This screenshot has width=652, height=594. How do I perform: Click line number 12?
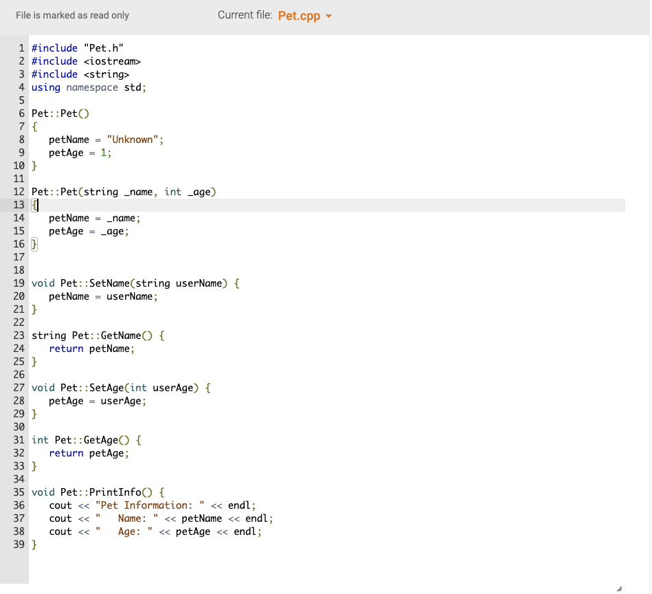coord(19,191)
